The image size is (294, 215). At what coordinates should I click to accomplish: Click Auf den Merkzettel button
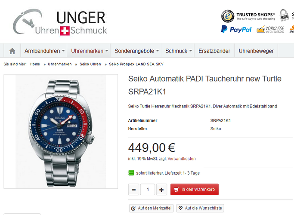click(x=152, y=208)
